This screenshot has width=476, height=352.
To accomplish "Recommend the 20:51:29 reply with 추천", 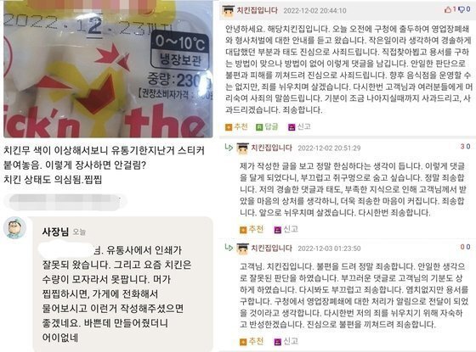I will point(252,229).
